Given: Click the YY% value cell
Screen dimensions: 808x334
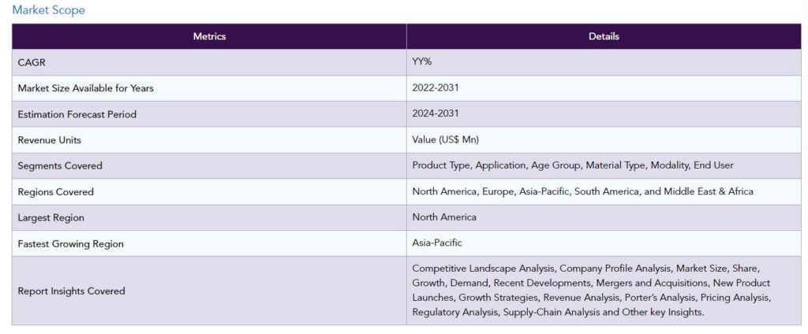Looking at the screenshot, I should 423,62.
